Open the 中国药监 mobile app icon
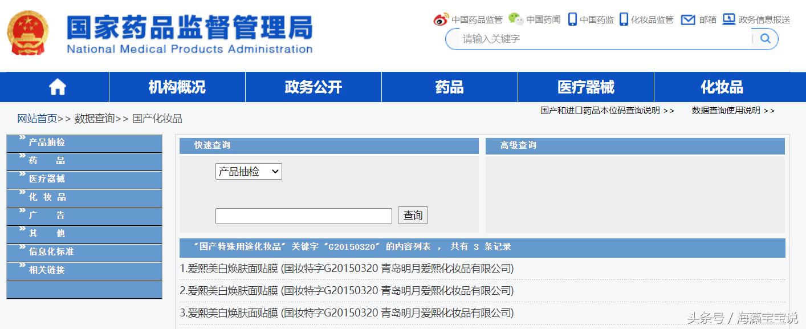 (571, 19)
